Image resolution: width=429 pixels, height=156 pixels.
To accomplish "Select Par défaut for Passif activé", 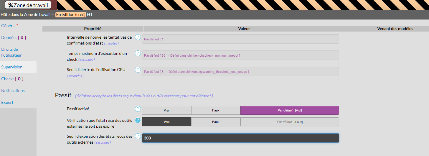I will (289, 110).
